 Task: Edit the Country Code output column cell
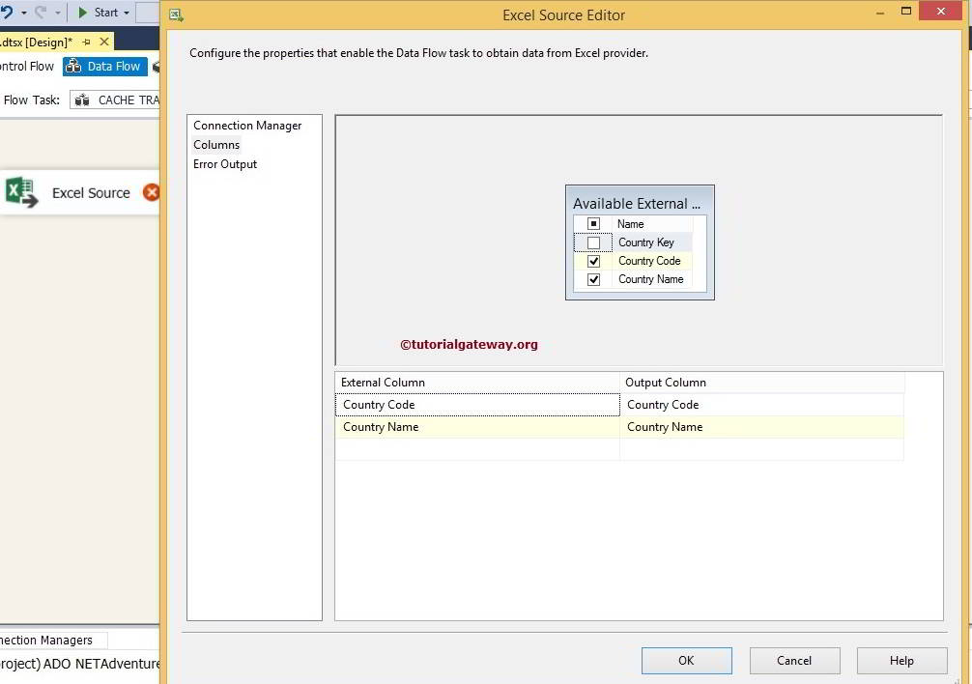(762, 405)
